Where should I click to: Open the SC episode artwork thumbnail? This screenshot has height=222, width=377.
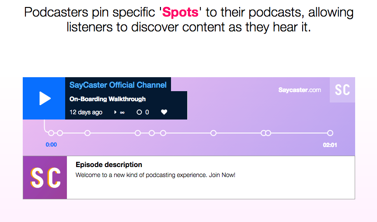[x=45, y=178]
